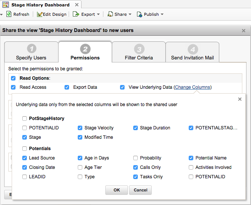The width and height of the screenshot is (251, 205).
Task: Click the Share icon in toolbar
Action: coord(110,14)
